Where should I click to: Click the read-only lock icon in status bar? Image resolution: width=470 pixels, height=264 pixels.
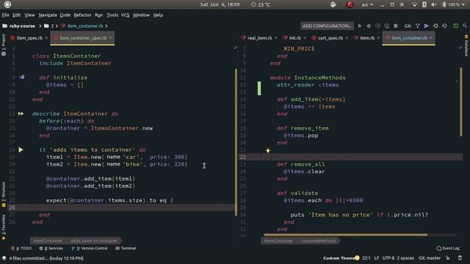(447, 258)
